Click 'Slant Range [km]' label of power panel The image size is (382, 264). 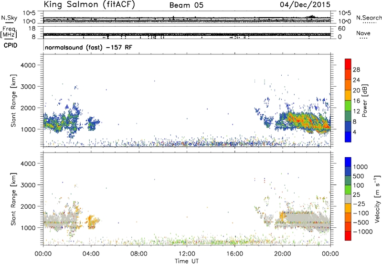tap(13, 101)
